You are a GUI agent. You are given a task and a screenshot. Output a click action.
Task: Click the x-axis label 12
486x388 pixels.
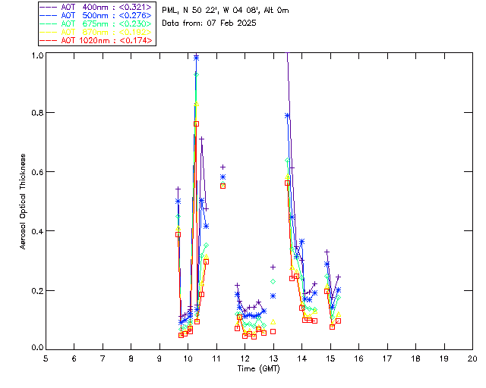coord(245,358)
